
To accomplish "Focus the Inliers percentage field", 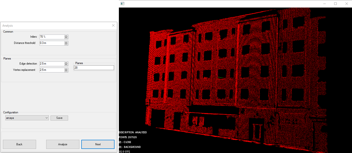I will coord(52,37).
